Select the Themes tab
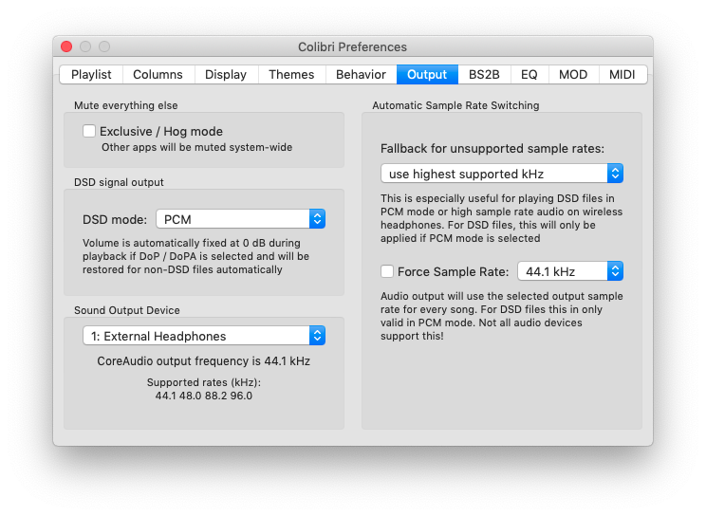This screenshot has width=706, height=516. click(291, 74)
